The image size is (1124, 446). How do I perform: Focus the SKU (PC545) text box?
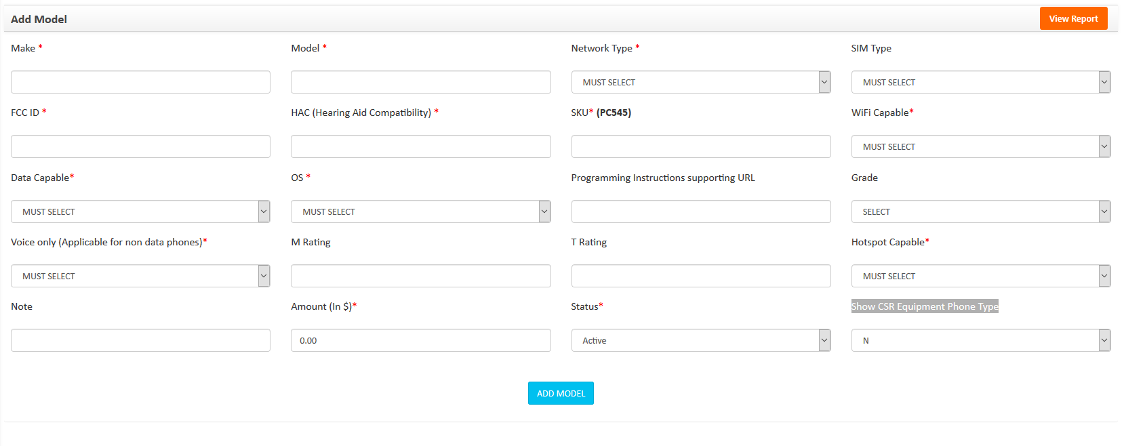pos(701,146)
